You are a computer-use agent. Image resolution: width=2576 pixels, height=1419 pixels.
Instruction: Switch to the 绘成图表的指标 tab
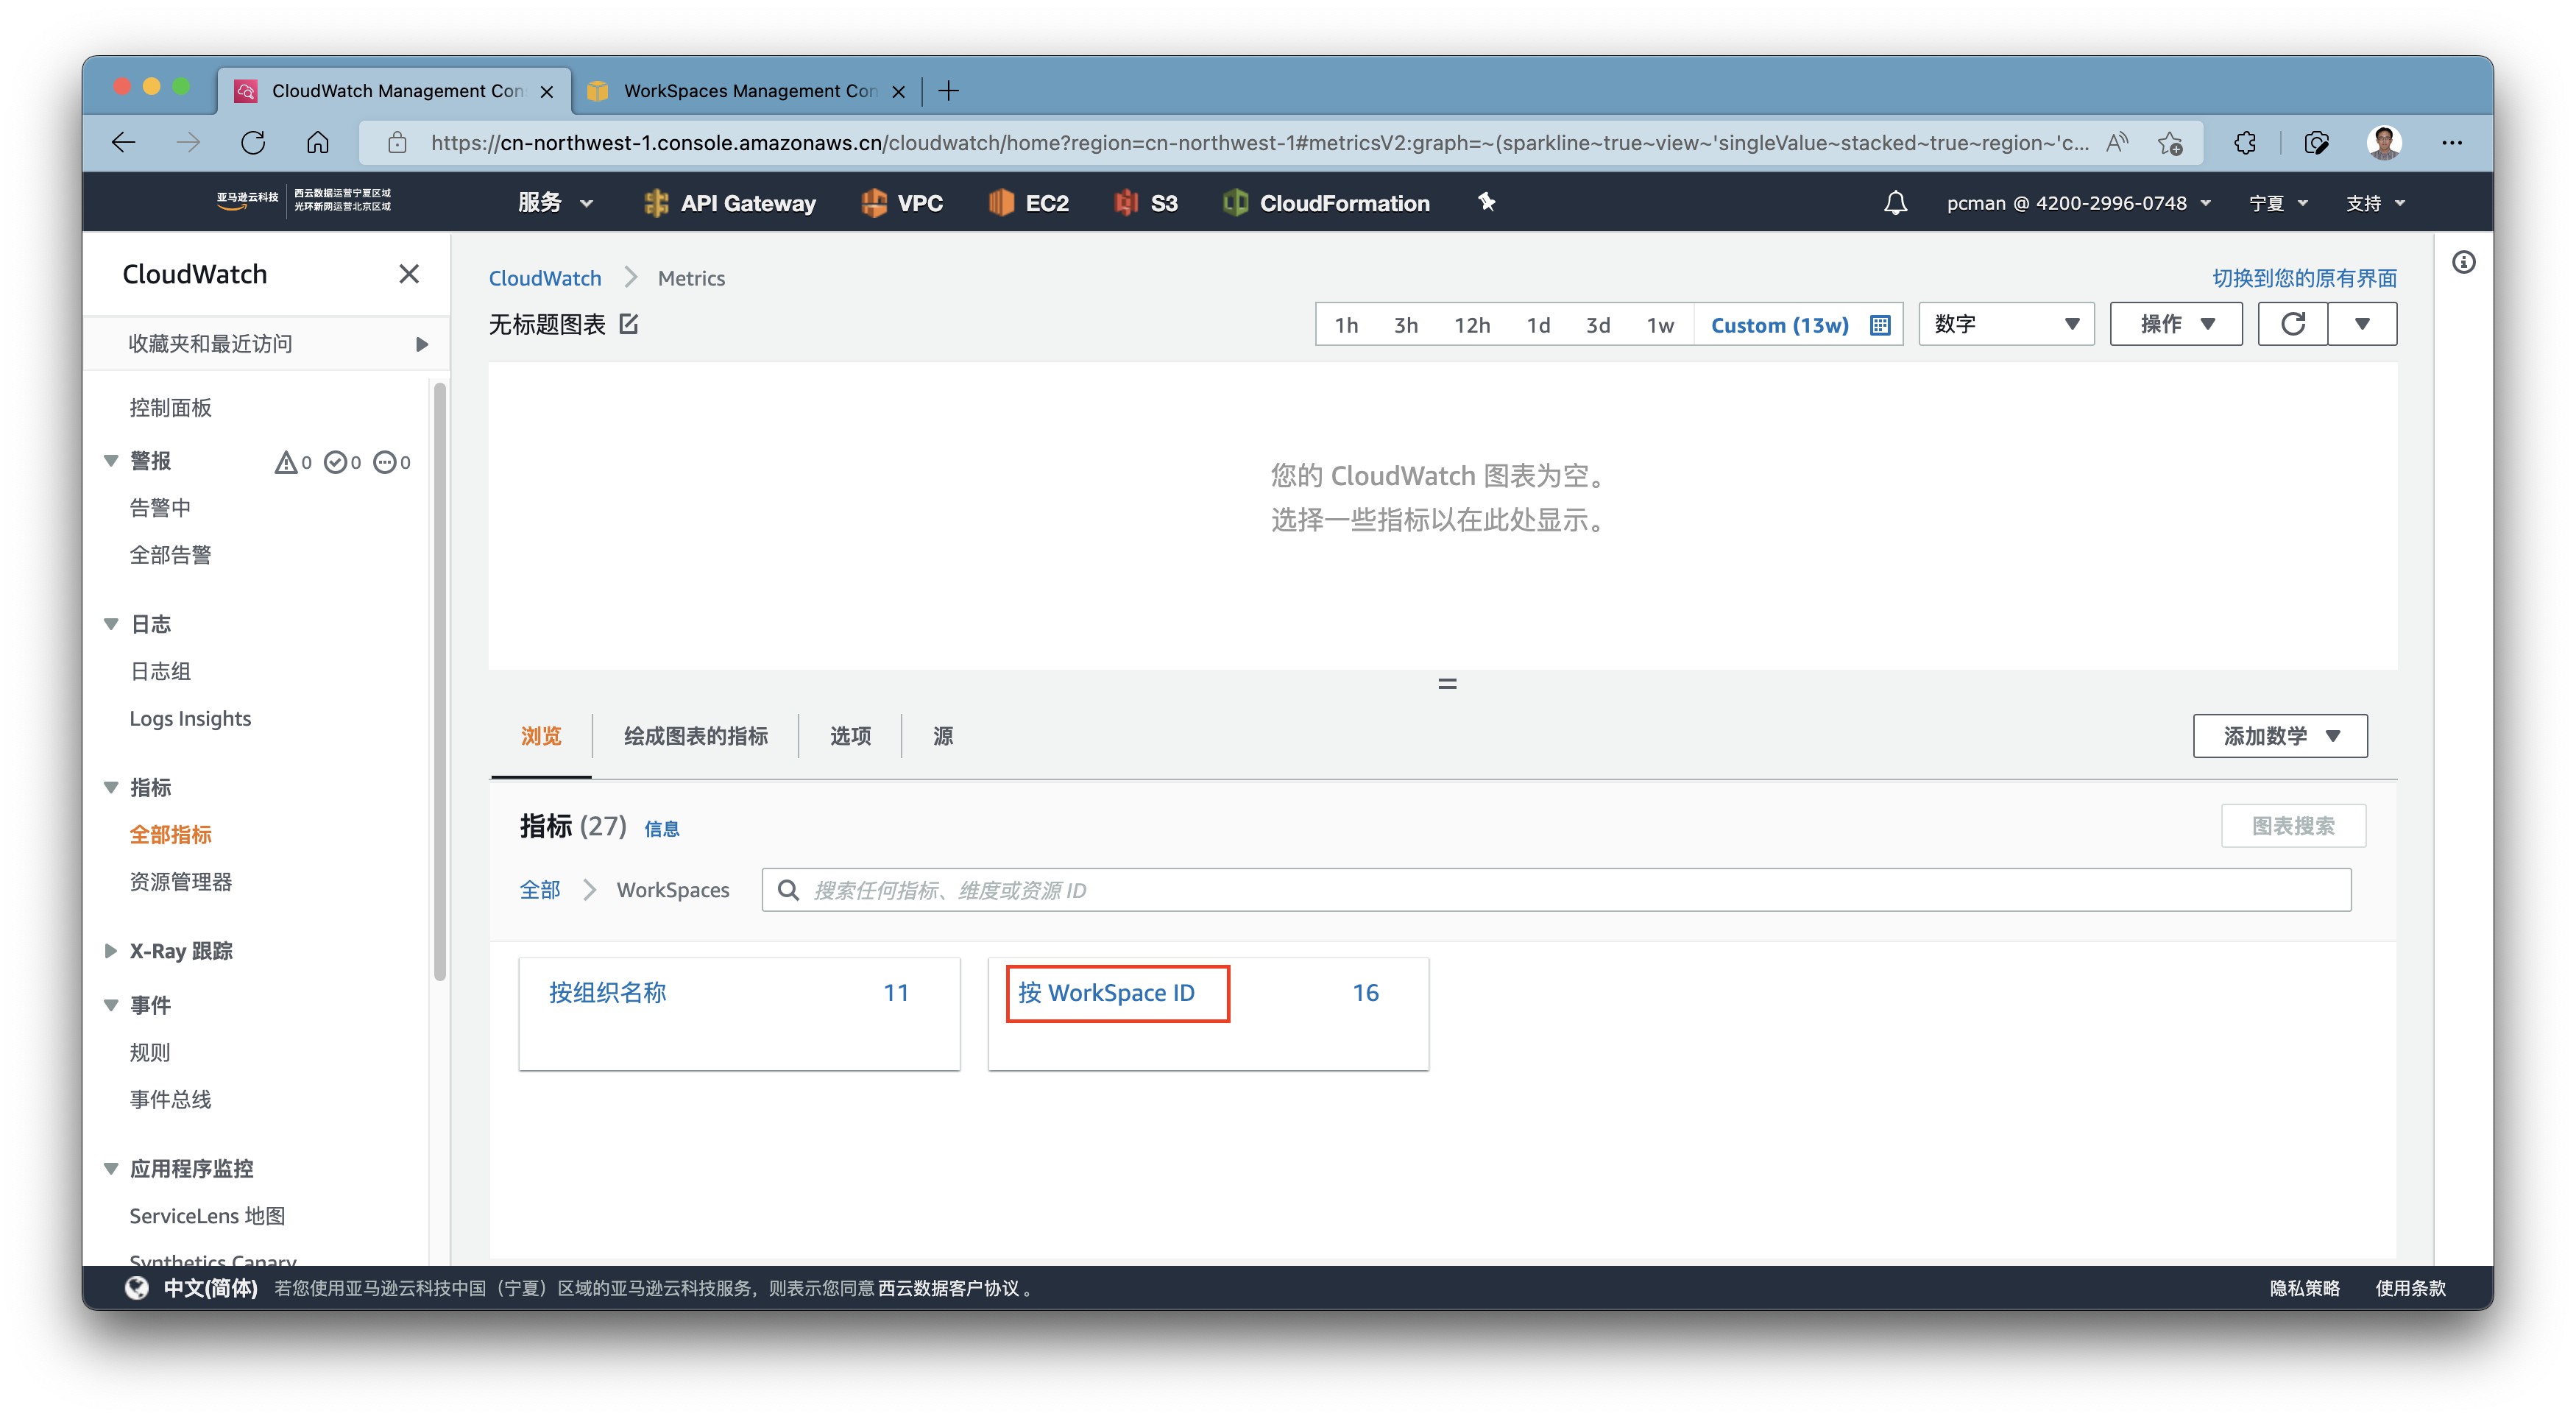pyautogui.click(x=696, y=736)
